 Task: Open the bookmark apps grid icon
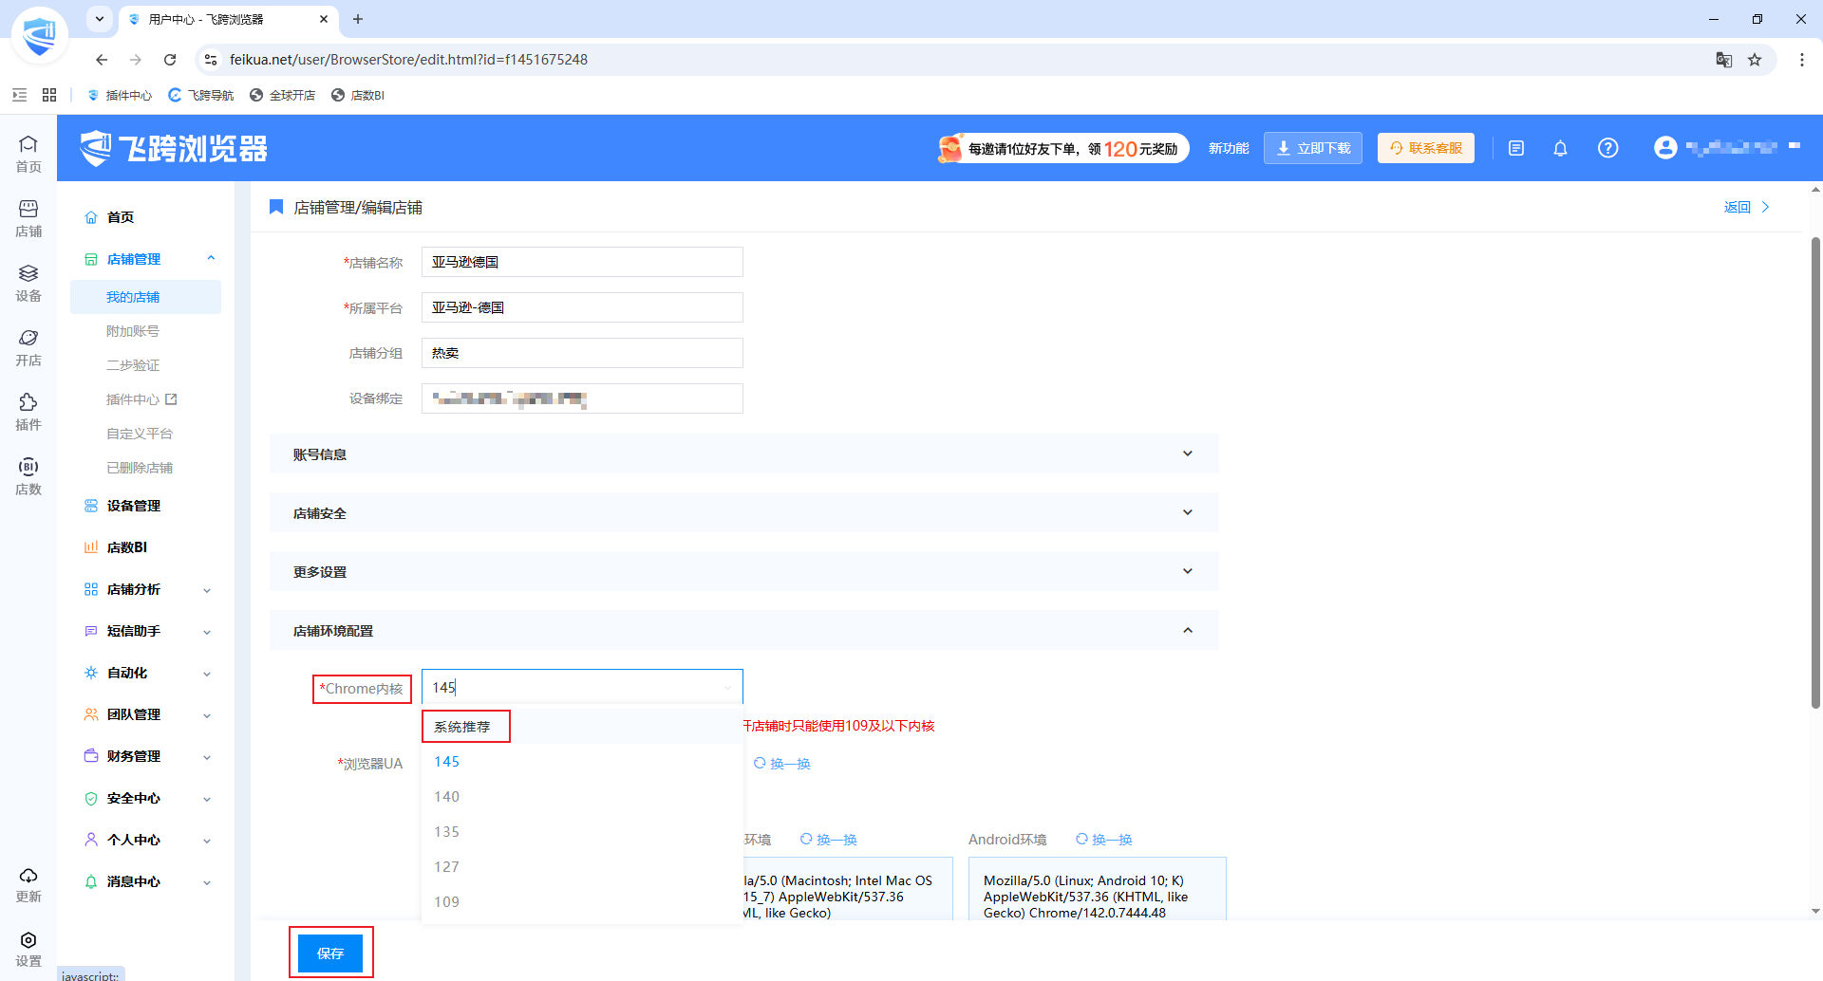pos(49,95)
